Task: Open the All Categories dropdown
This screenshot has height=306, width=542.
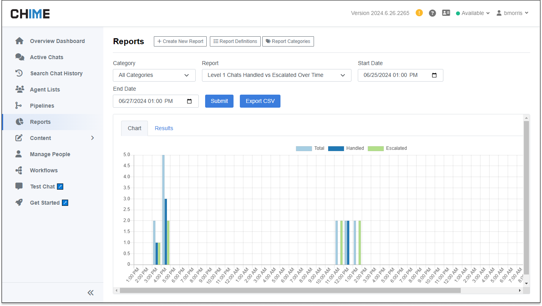Action: coord(154,75)
